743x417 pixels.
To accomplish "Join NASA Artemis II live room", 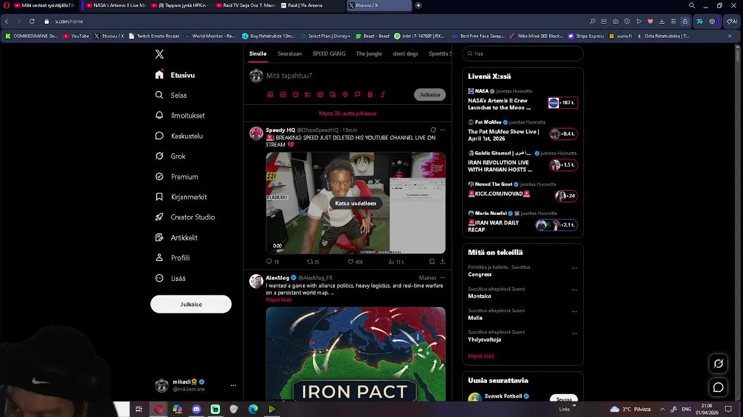I will (562, 103).
